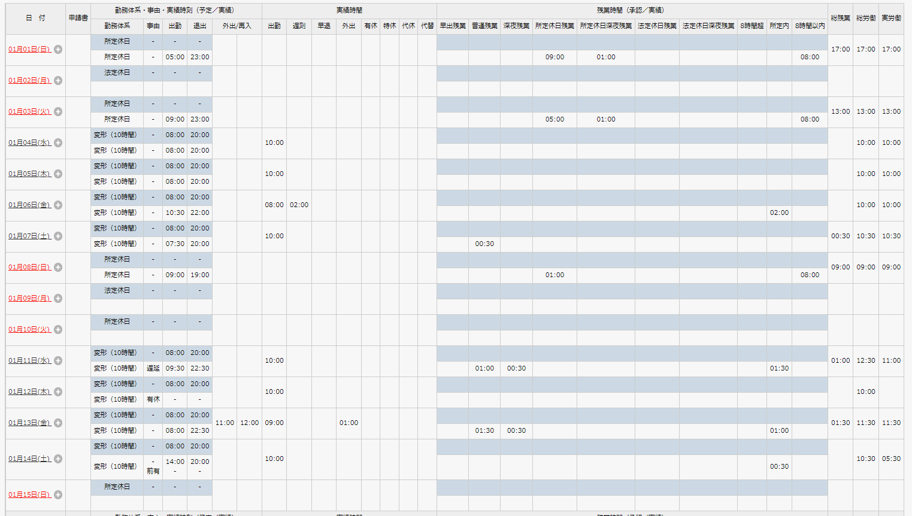Follow the 01月10日(火) date link

(x=29, y=330)
